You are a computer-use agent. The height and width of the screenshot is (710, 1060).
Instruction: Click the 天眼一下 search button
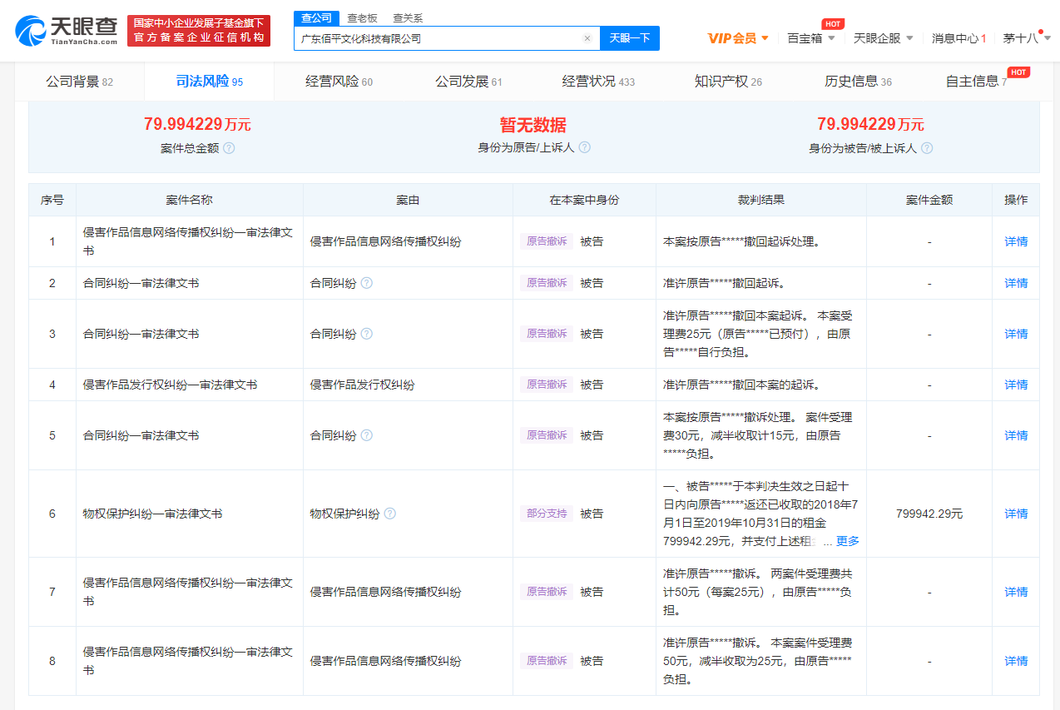click(x=630, y=38)
